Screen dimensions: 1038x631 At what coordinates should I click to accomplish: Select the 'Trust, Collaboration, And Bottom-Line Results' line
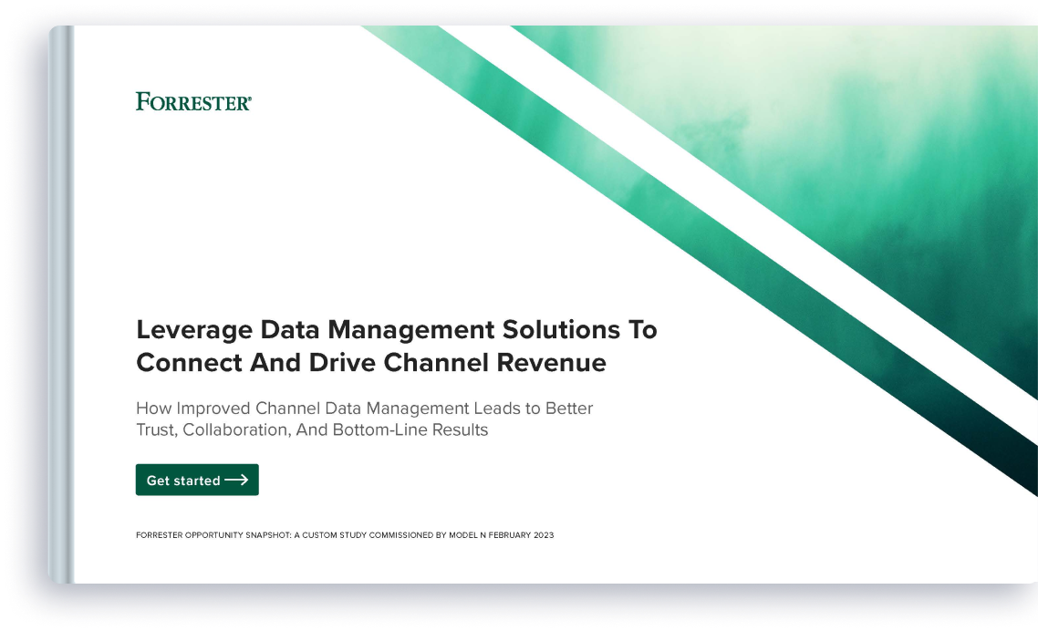click(312, 429)
